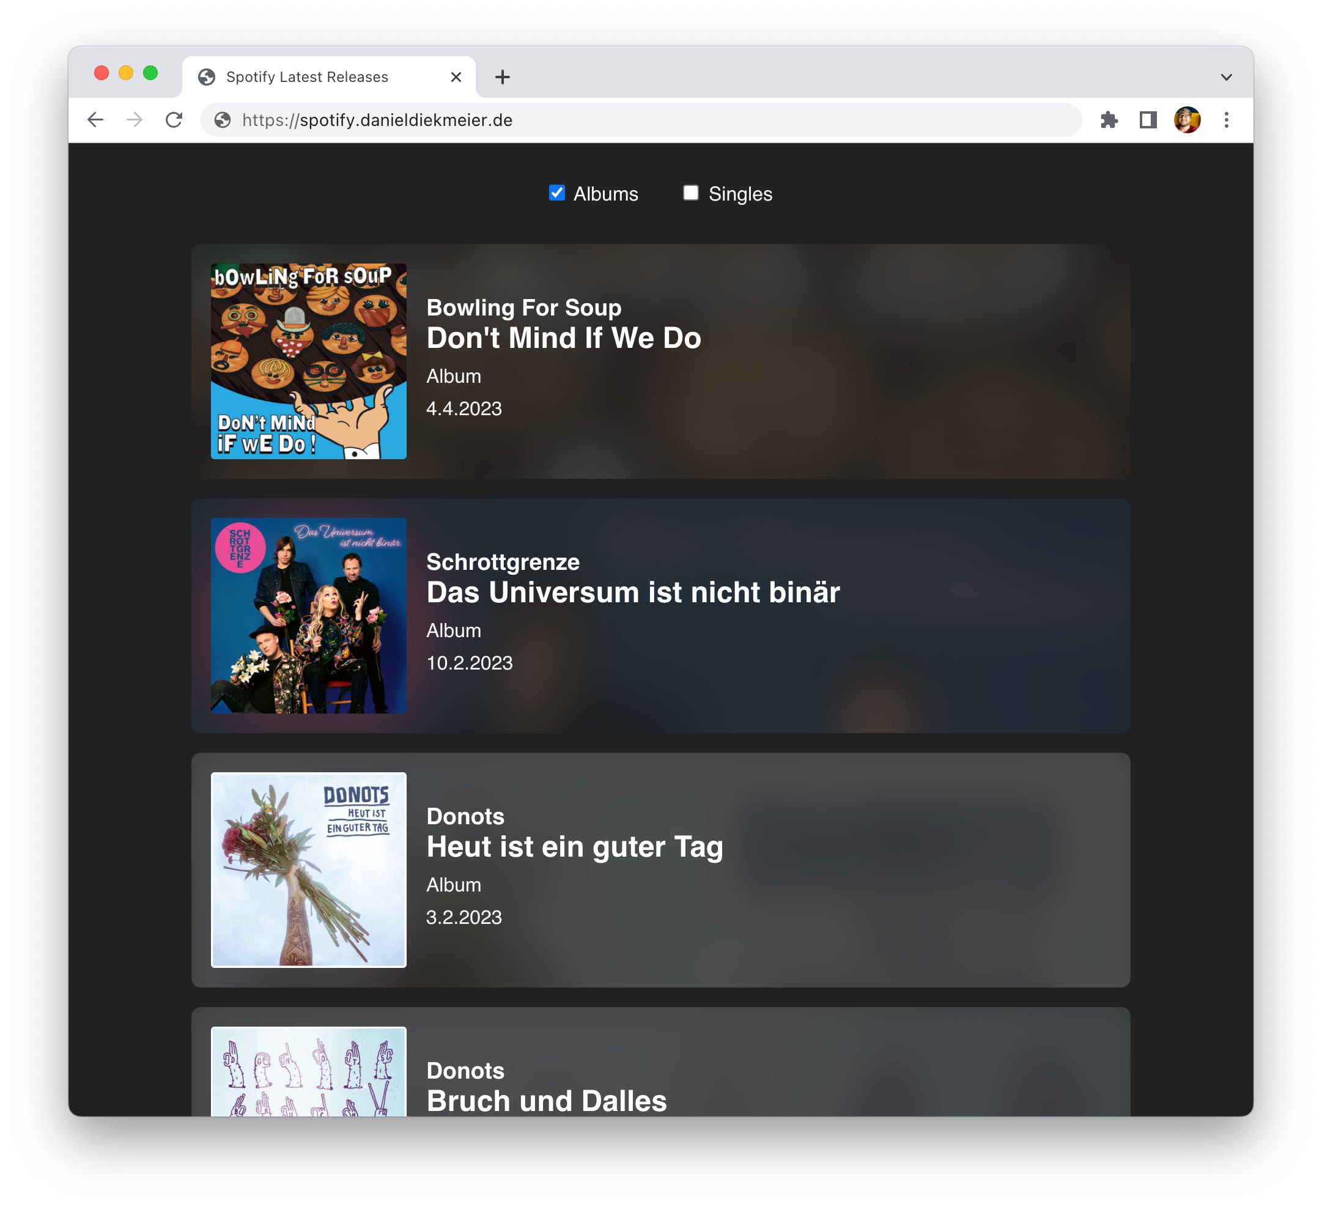Click the Heut ist ein guter Tag title
Viewport: 1322px width, 1207px height.
point(574,847)
